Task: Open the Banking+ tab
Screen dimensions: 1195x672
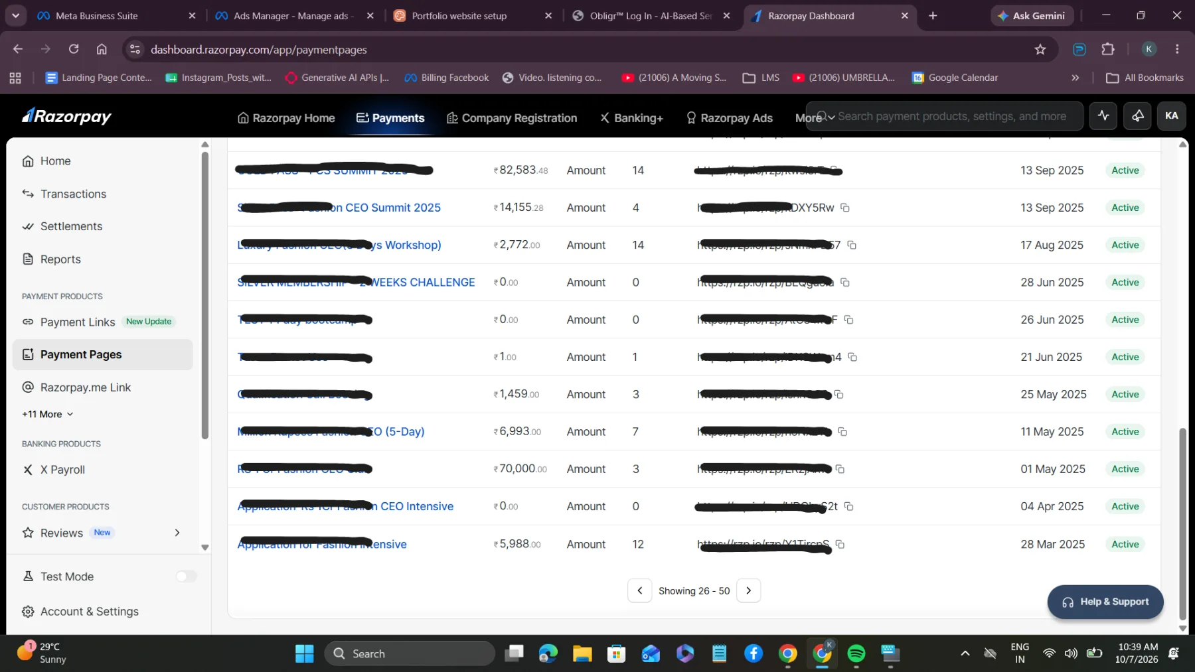Action: [x=631, y=118]
